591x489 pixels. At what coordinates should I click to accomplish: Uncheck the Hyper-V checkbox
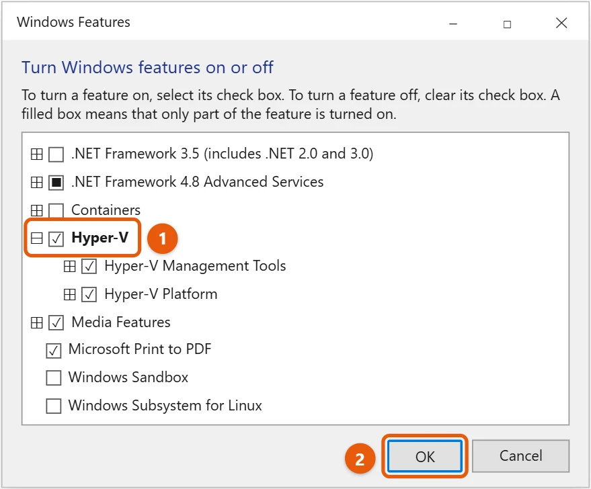(56, 238)
